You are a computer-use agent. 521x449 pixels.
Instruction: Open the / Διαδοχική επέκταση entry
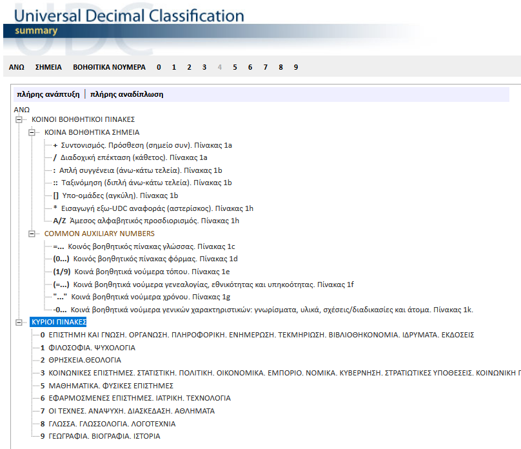(130, 157)
